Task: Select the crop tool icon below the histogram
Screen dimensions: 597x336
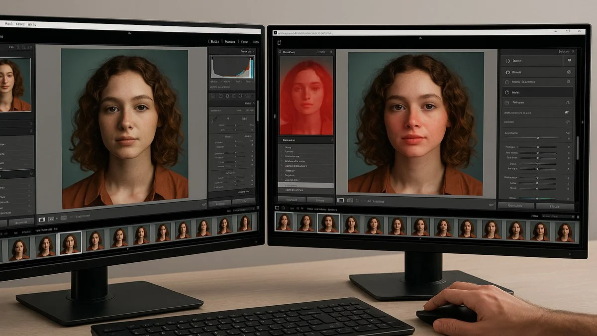Action: coord(213,96)
